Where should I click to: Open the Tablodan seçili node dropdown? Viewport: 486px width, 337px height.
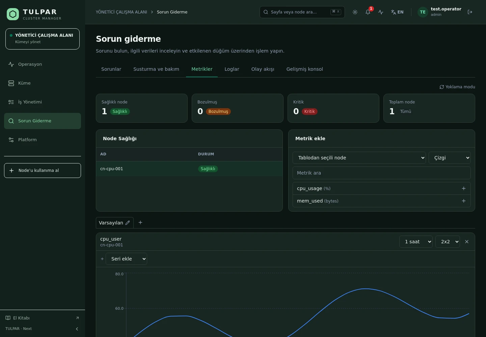tap(359, 158)
